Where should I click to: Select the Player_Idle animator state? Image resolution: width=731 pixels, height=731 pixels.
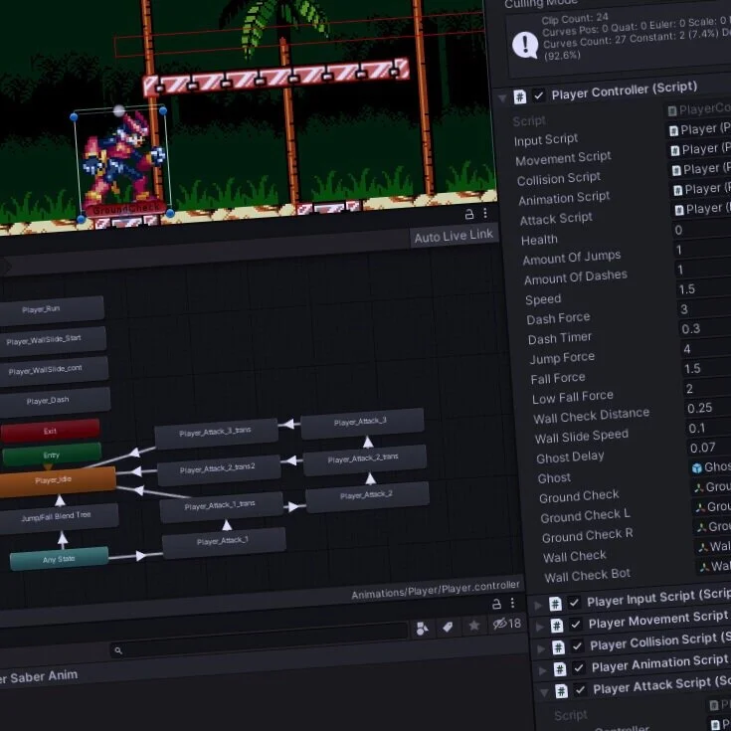(x=57, y=482)
